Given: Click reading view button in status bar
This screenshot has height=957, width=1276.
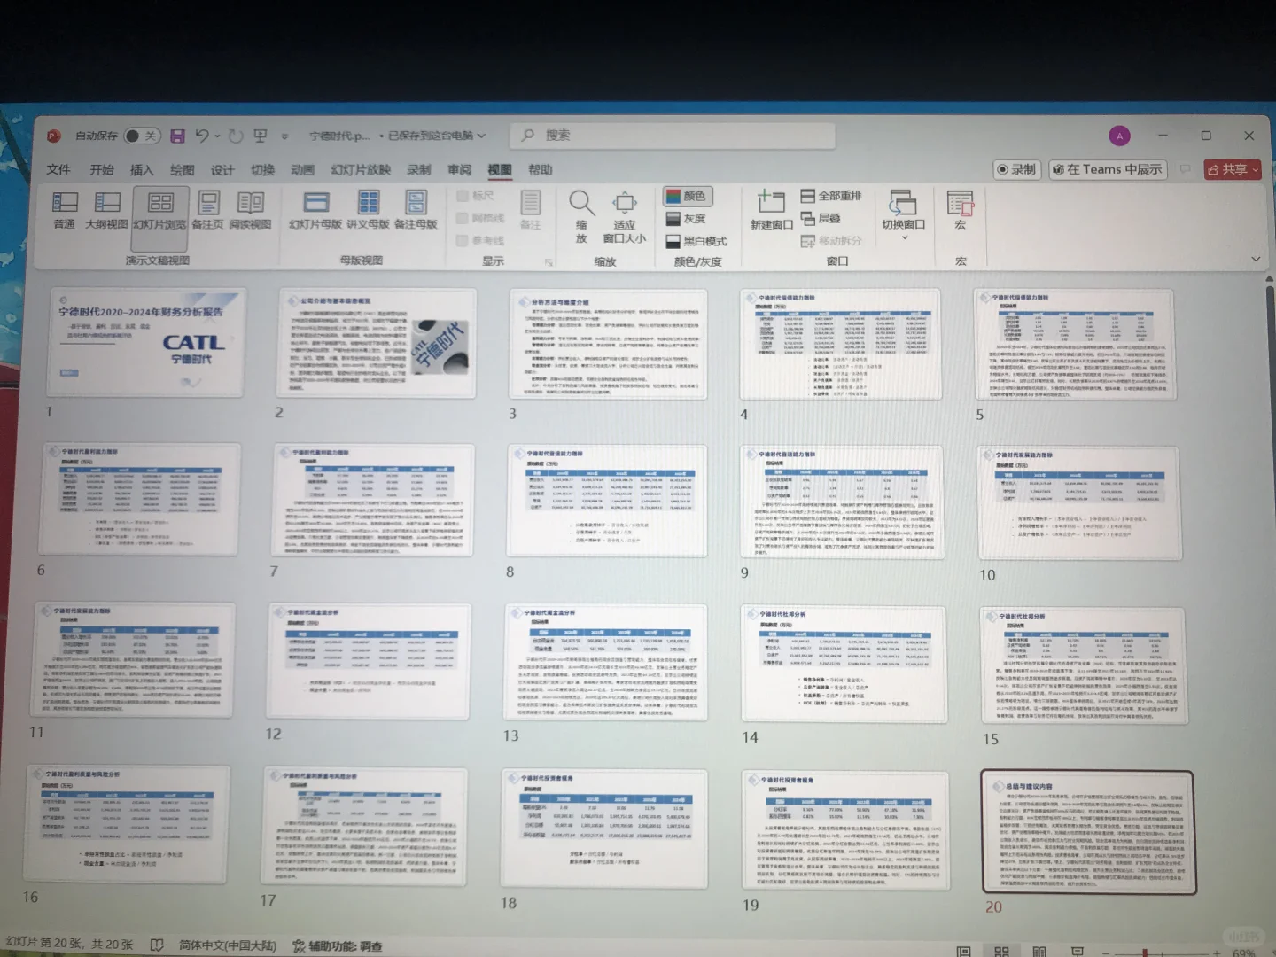Looking at the screenshot, I should 1039,951.
